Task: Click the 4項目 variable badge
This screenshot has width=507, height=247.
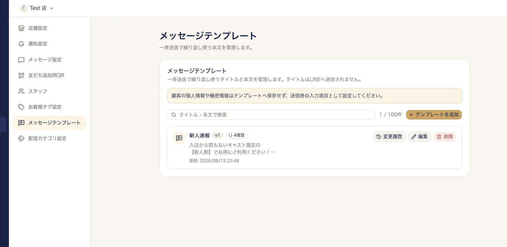Action: [236, 135]
